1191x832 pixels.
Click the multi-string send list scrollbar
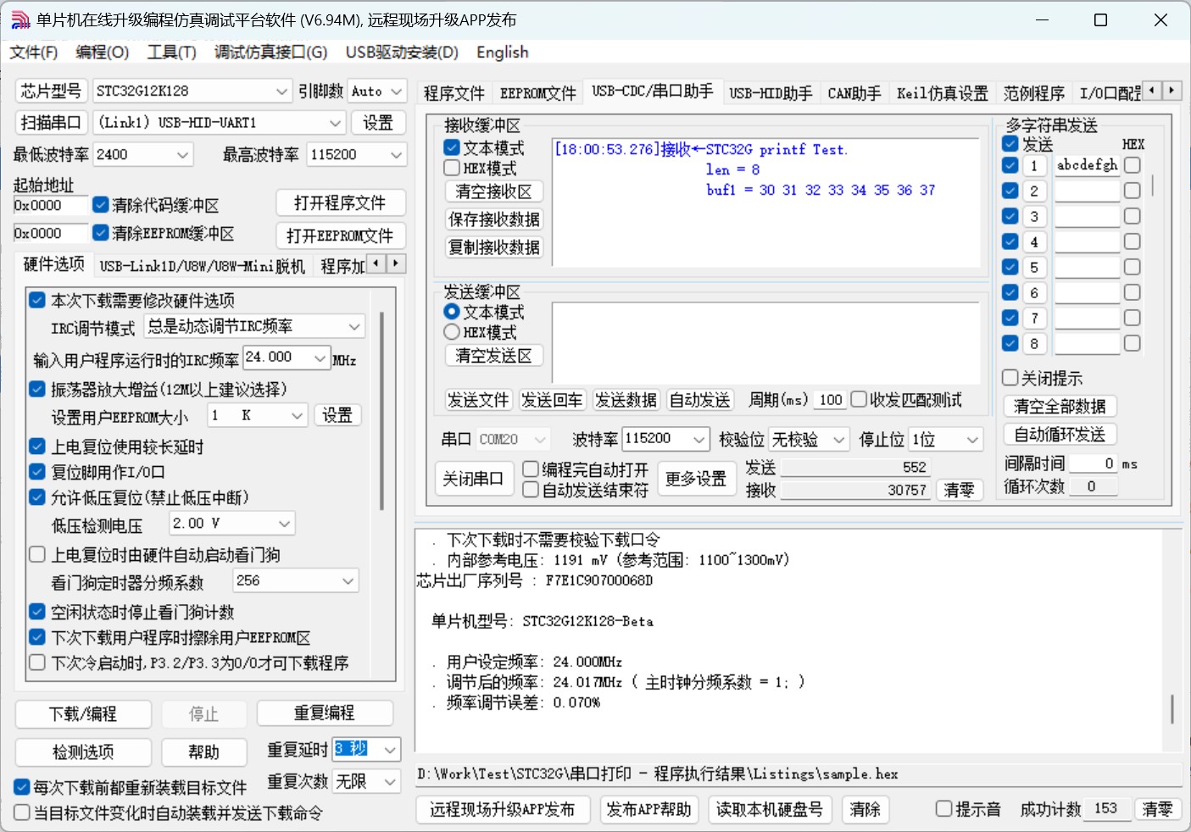pyautogui.click(x=1153, y=186)
